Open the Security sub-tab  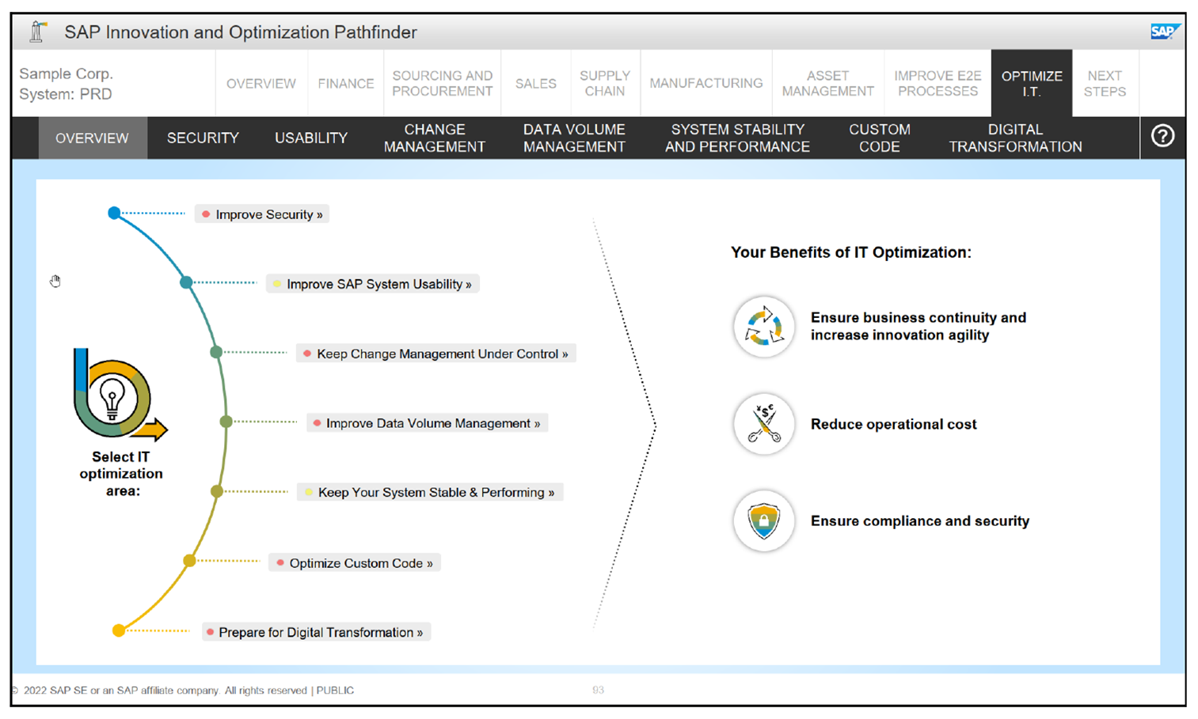click(x=203, y=137)
